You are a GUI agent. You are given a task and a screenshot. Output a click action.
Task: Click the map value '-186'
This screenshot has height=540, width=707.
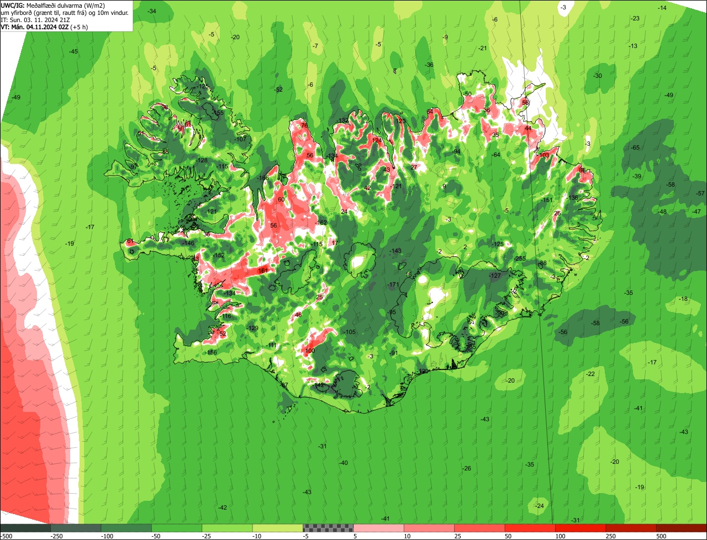pos(263,178)
